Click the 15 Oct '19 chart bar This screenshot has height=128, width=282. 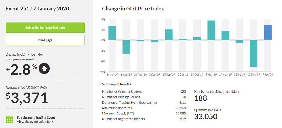197,39
